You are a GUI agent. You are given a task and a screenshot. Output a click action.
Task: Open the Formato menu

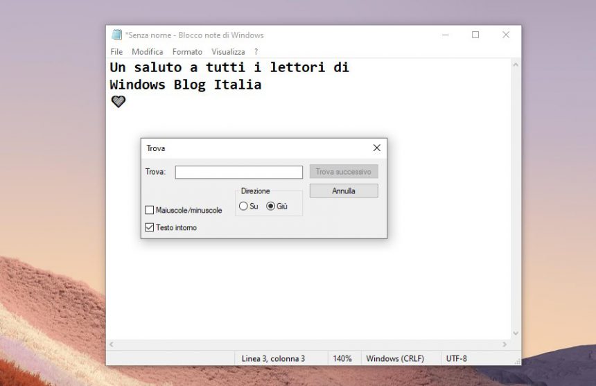[187, 52]
